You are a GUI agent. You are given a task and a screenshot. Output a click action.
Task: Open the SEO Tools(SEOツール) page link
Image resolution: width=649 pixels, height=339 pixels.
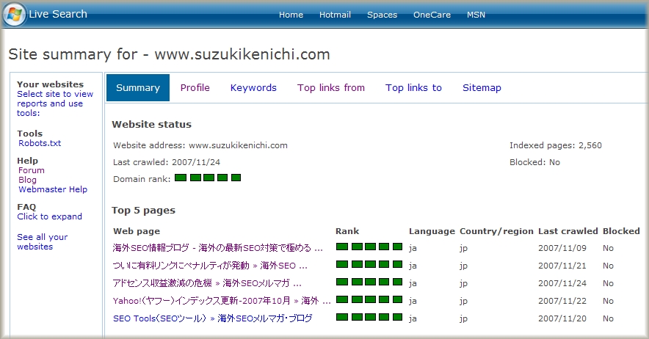213,318
